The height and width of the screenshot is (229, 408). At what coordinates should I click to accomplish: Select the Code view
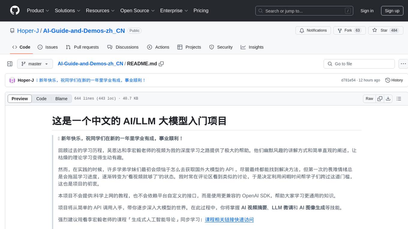[x=41, y=99]
